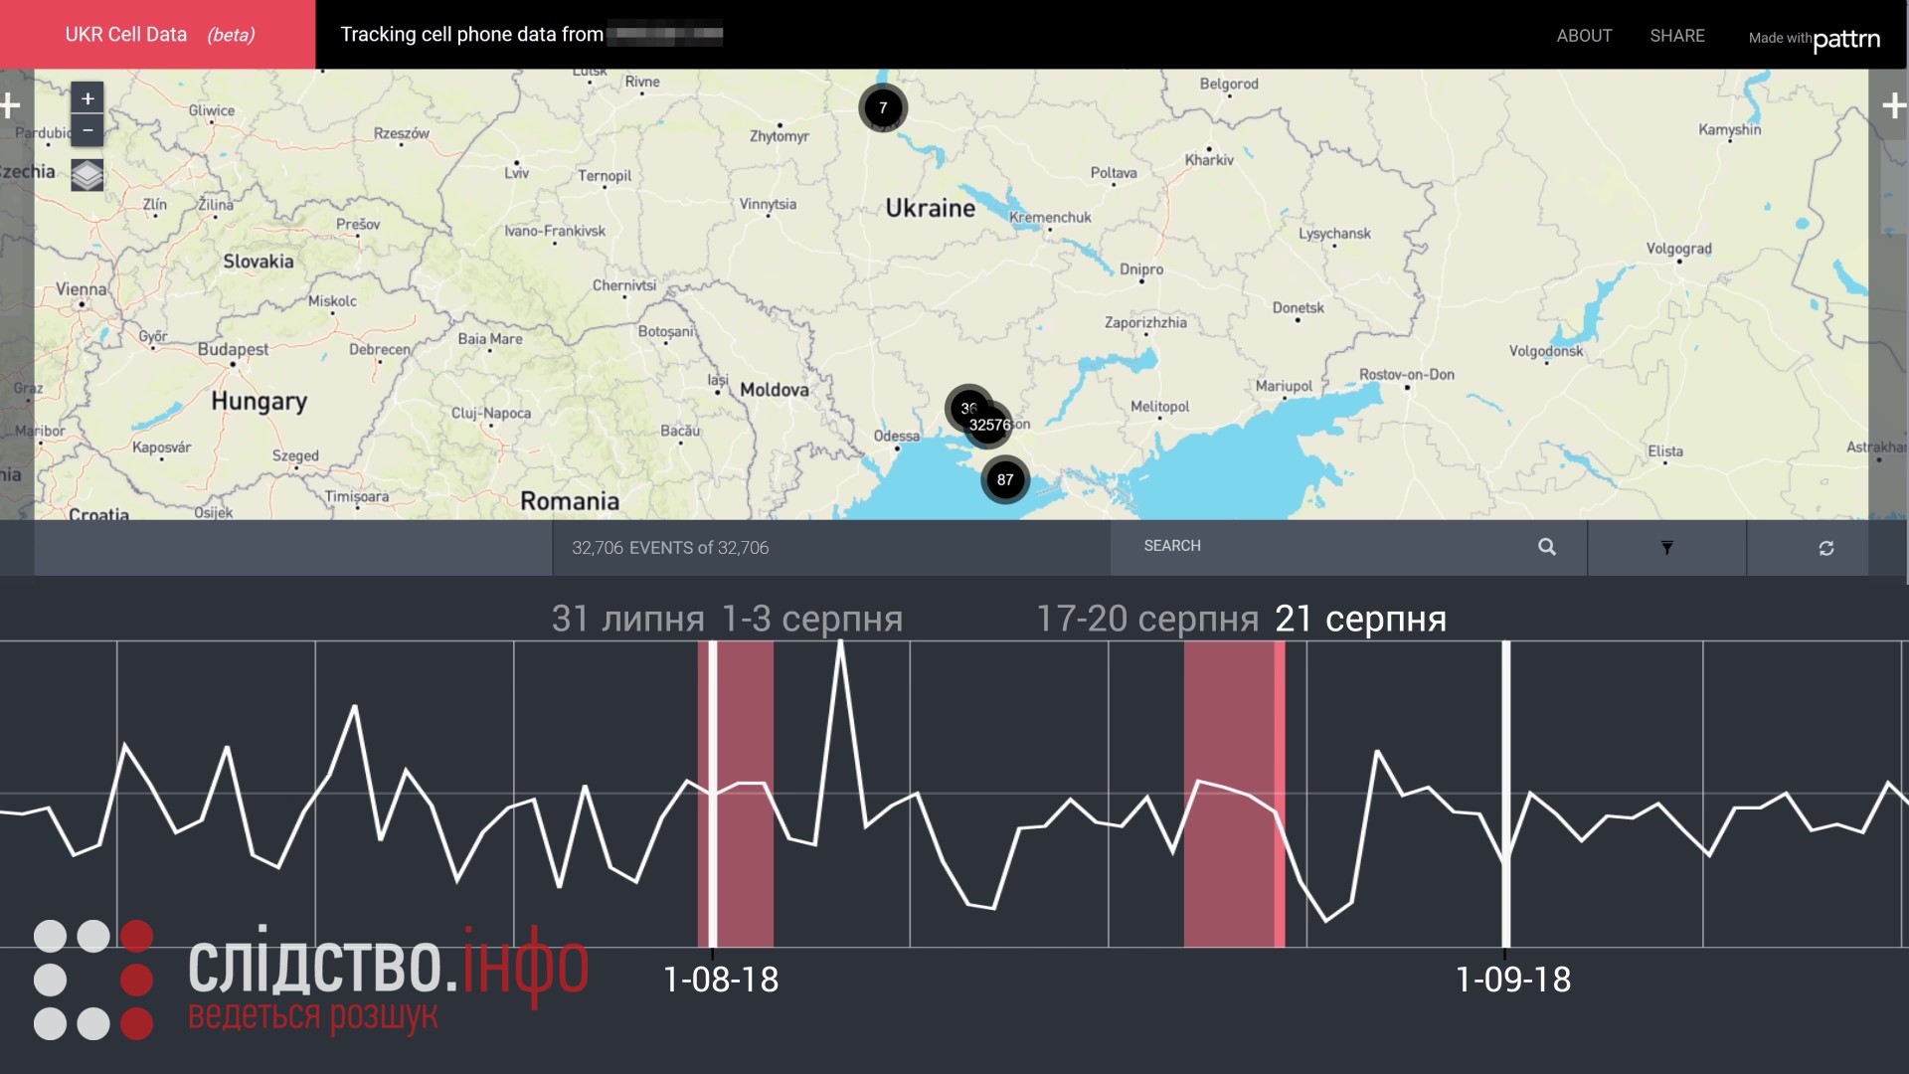Click the search magnifier icon
1909x1074 pixels.
pos(1547,547)
